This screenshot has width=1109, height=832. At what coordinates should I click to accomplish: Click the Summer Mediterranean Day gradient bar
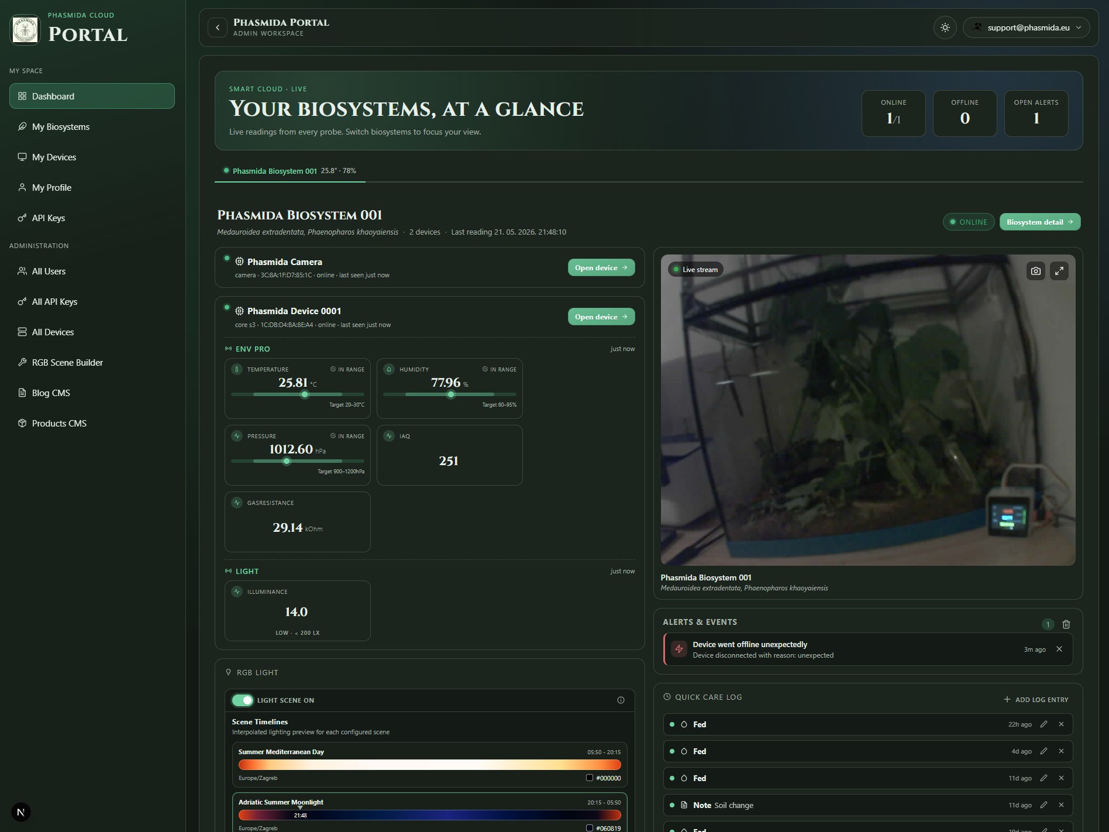pos(429,764)
